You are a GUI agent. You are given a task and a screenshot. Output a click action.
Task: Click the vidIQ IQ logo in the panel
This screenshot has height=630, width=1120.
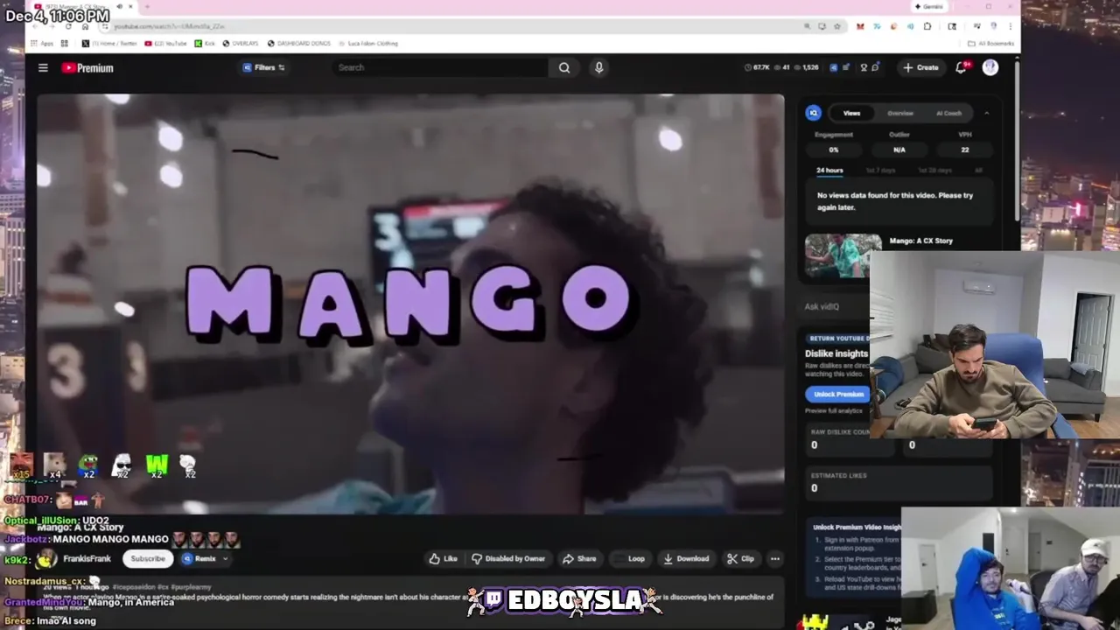pyautogui.click(x=814, y=113)
